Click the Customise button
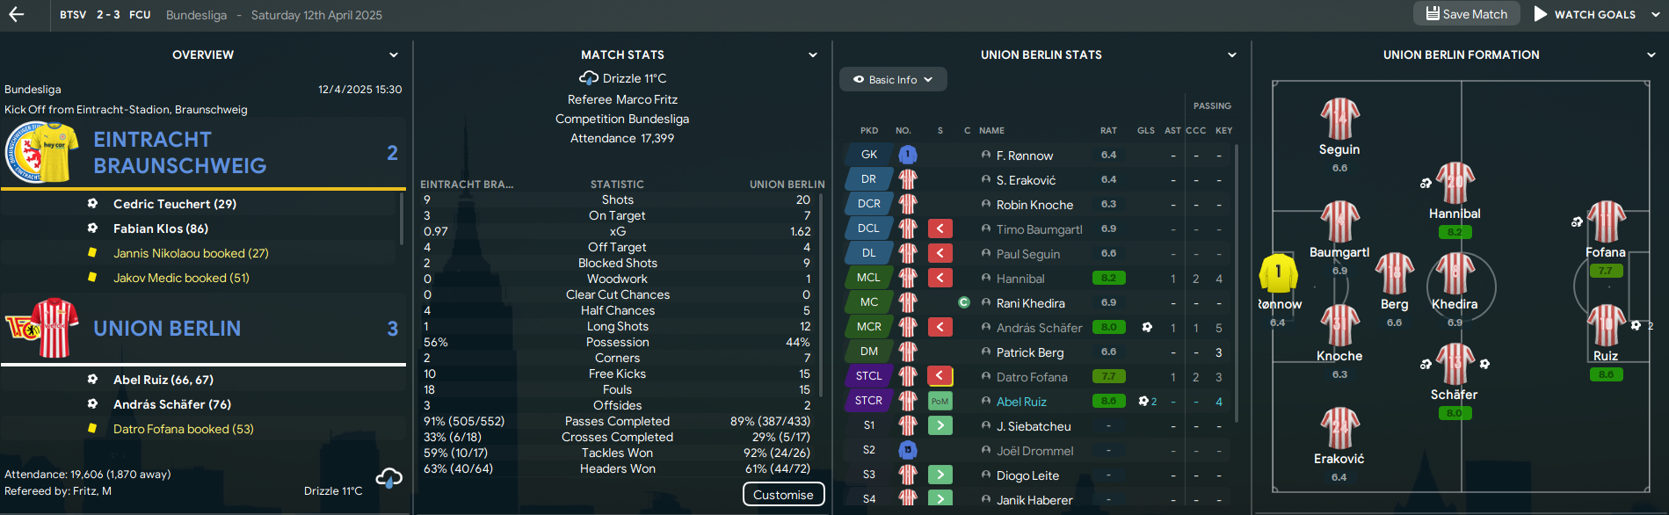 [x=783, y=495]
